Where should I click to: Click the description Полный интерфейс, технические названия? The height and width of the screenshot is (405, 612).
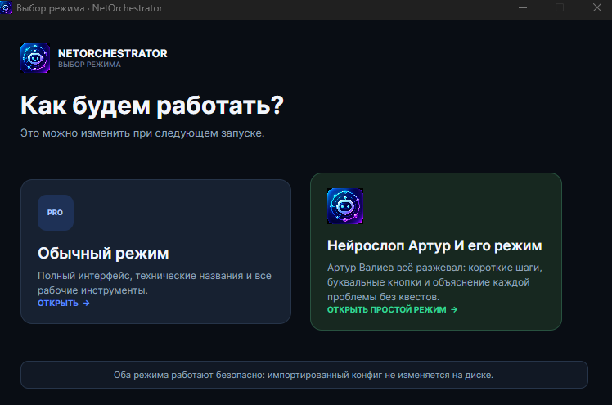[x=155, y=283]
